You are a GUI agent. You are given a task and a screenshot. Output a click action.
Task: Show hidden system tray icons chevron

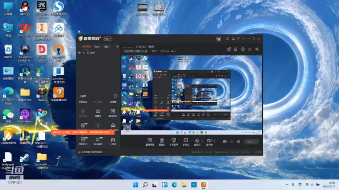(287, 185)
